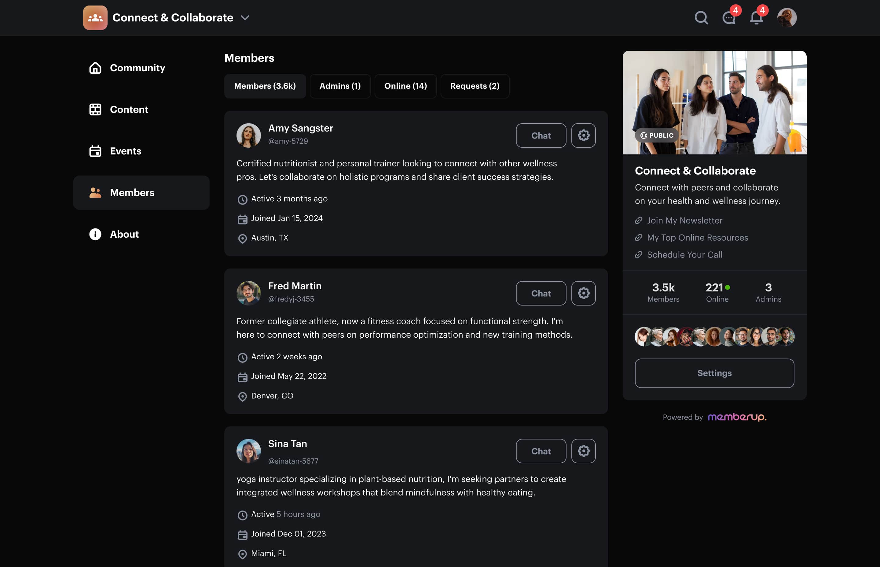The image size is (880, 567).
Task: Click Amy Sangster's settings gear icon
Action: 583,135
